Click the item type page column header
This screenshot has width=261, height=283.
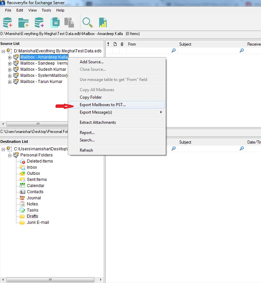tap(115, 44)
